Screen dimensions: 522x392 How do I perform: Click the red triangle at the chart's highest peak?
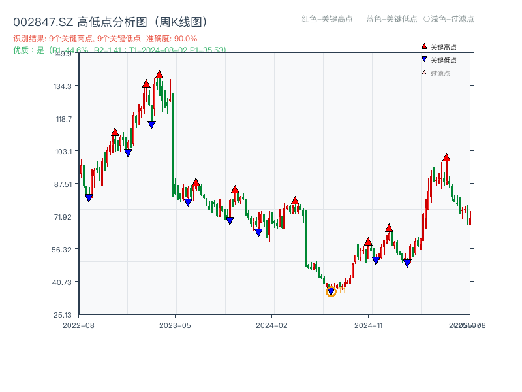coord(159,74)
